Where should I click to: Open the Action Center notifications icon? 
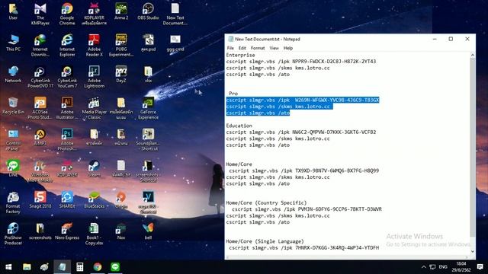(480, 267)
